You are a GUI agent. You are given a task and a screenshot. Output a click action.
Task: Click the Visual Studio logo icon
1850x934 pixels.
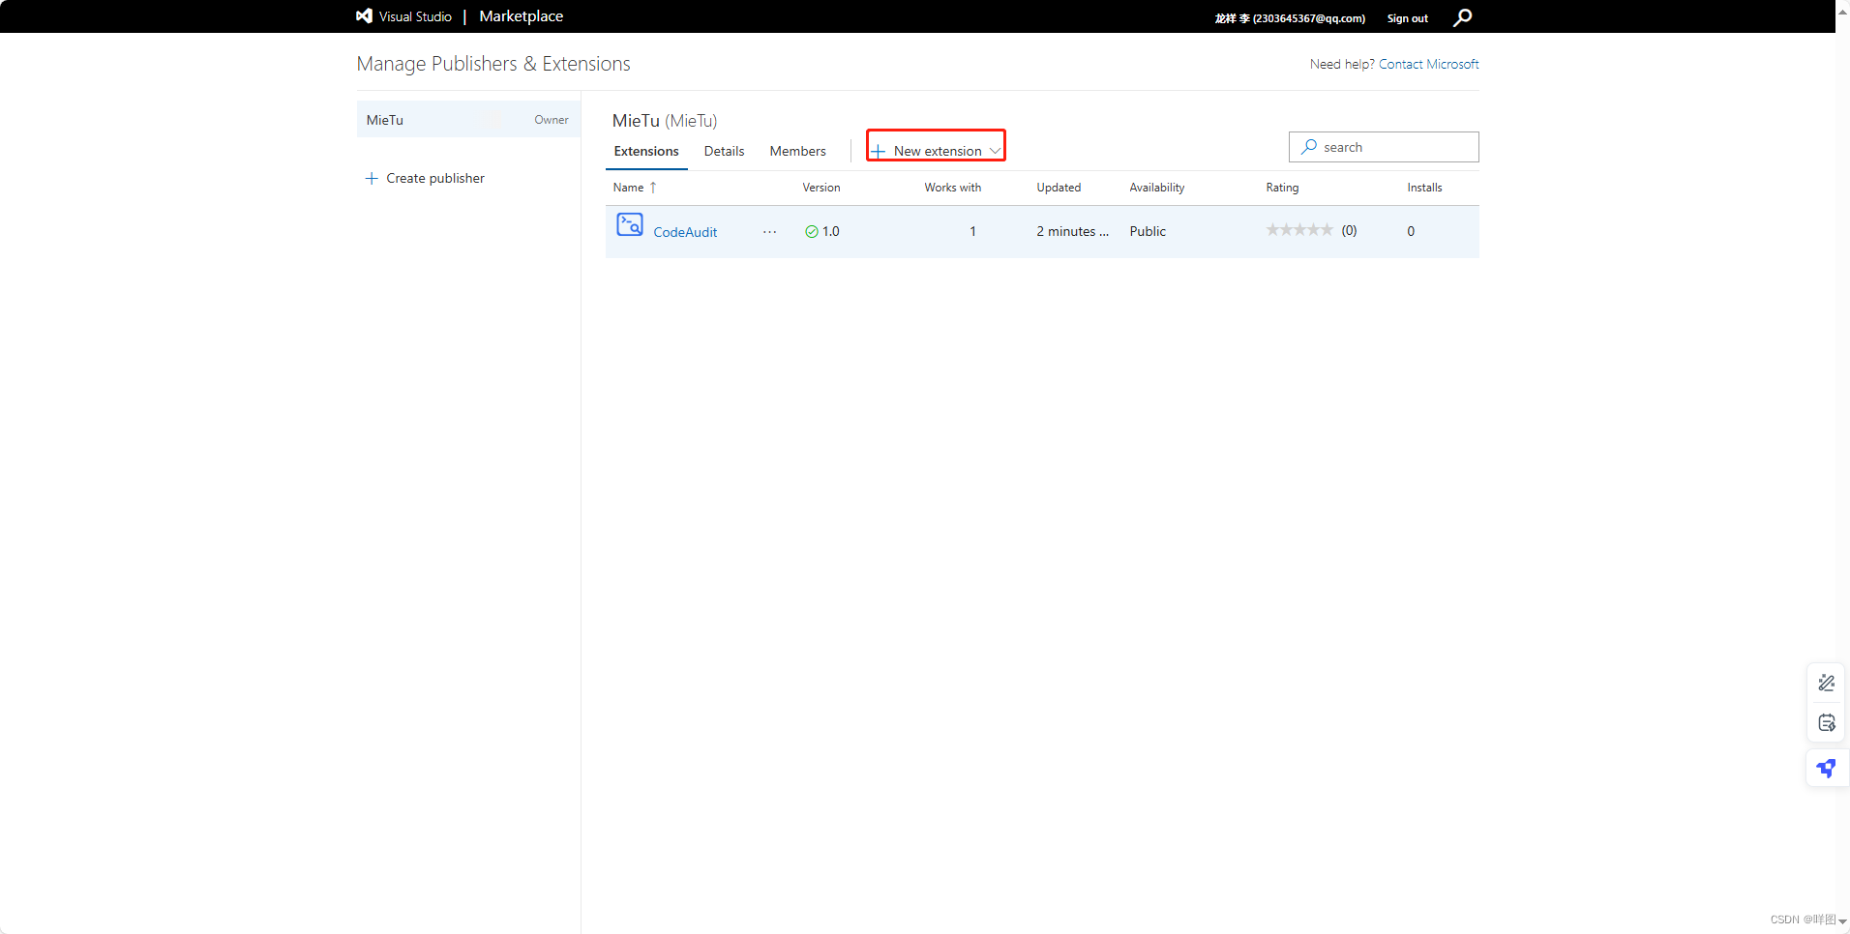click(x=364, y=16)
